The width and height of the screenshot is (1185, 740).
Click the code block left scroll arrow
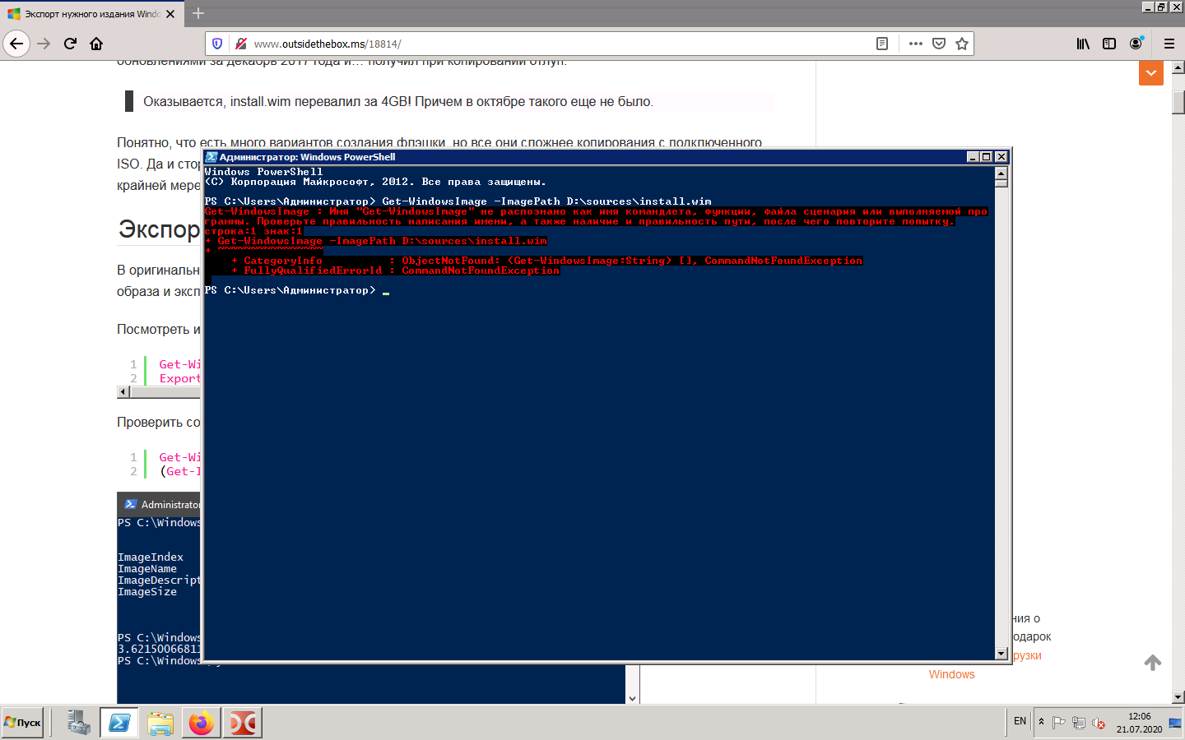123,392
